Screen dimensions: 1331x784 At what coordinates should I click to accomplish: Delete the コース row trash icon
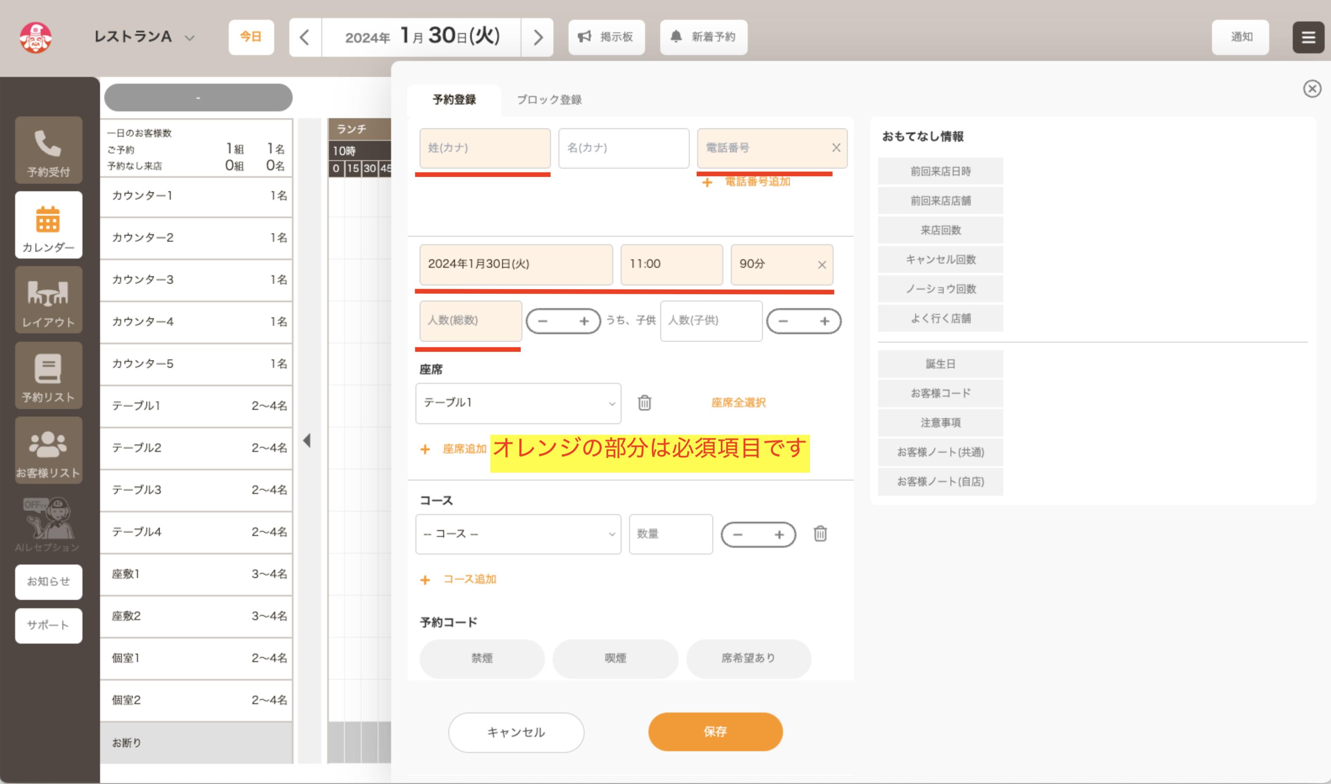820,534
